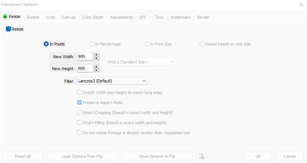
Task: Click Save Options to File
Action: [x=157, y=156]
